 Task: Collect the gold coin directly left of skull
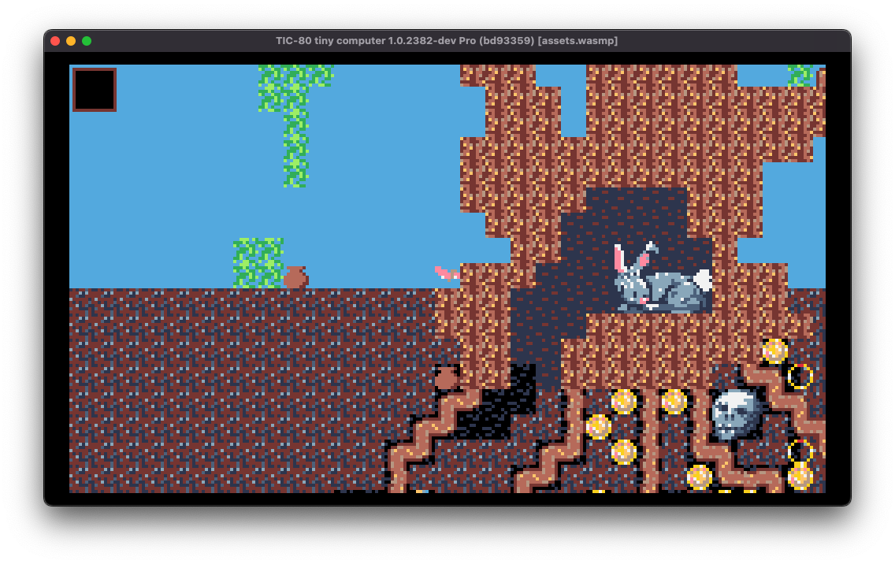pyautogui.click(x=674, y=401)
